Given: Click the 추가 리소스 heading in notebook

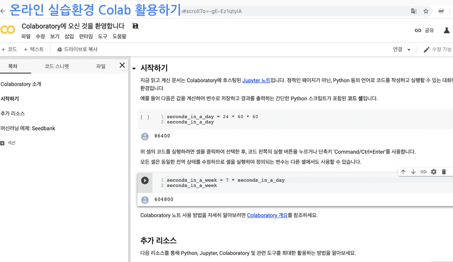Looking at the screenshot, I should pyautogui.click(x=159, y=240).
